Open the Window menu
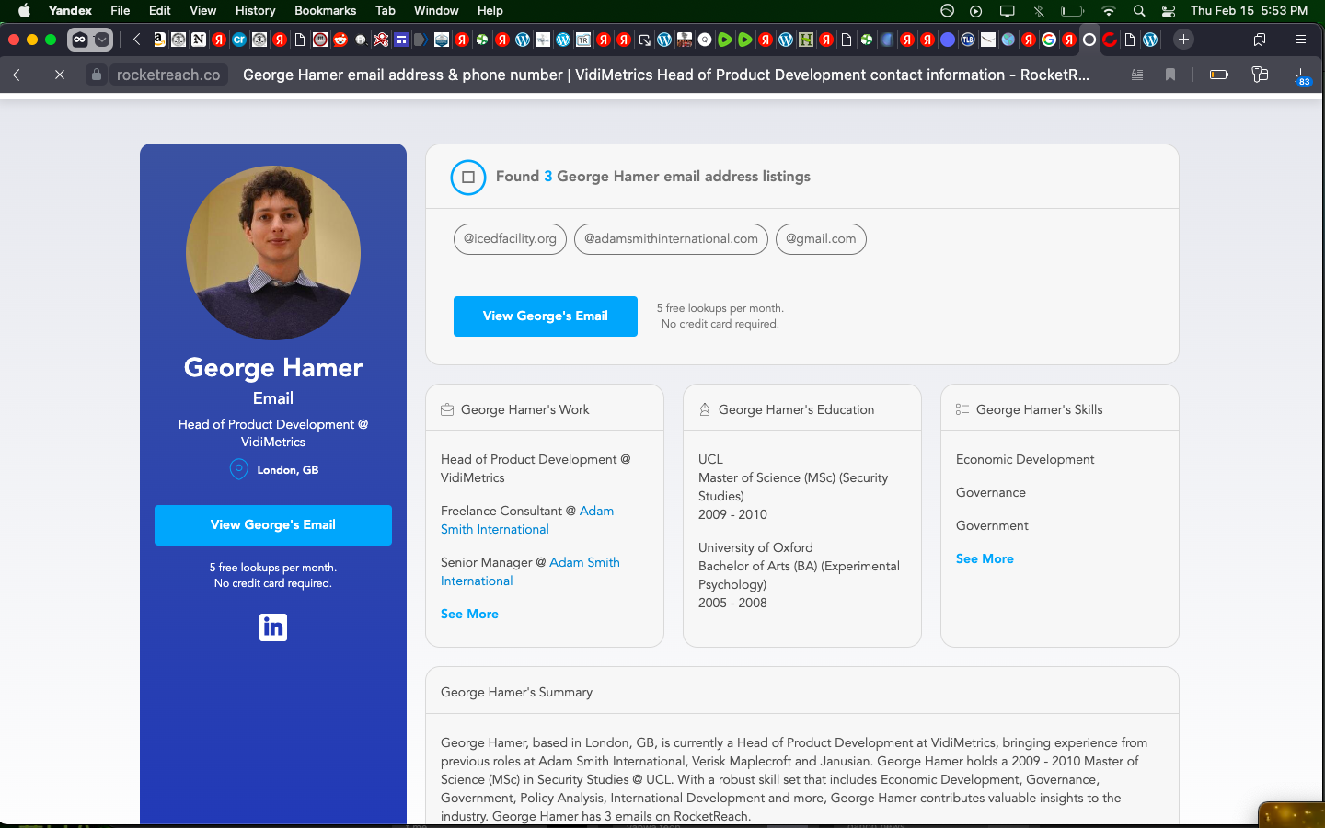 pos(436,11)
